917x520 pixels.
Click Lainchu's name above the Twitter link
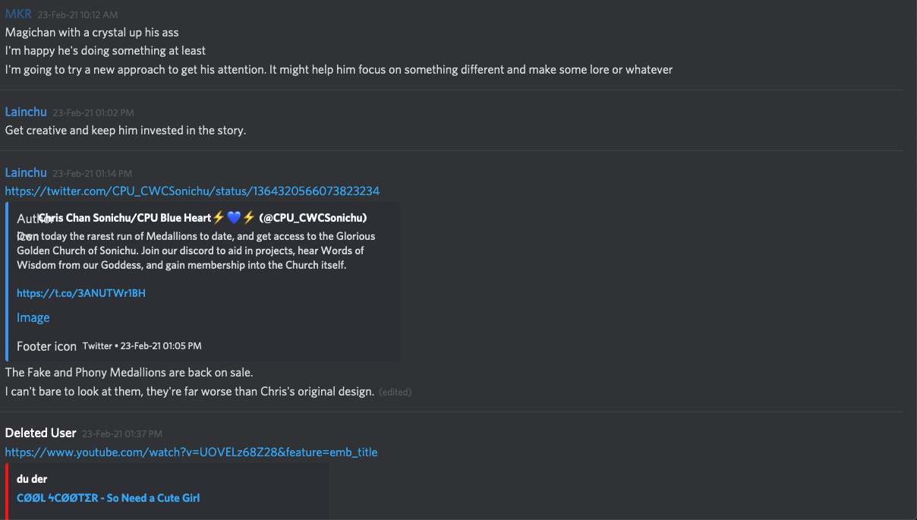(26, 172)
